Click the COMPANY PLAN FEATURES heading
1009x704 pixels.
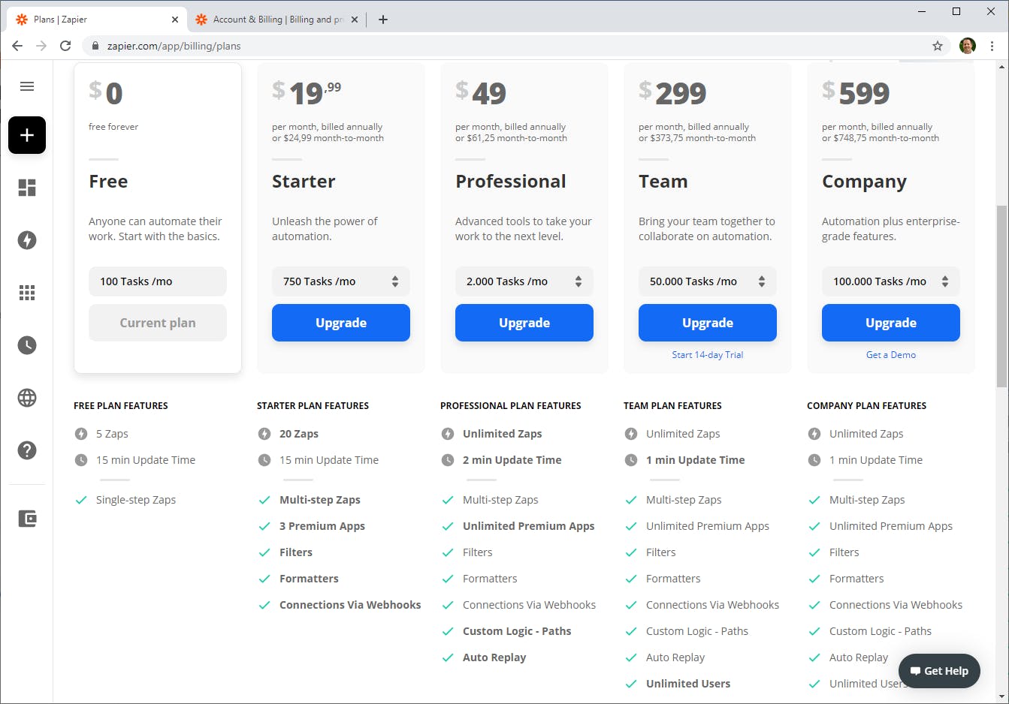pyautogui.click(x=866, y=406)
